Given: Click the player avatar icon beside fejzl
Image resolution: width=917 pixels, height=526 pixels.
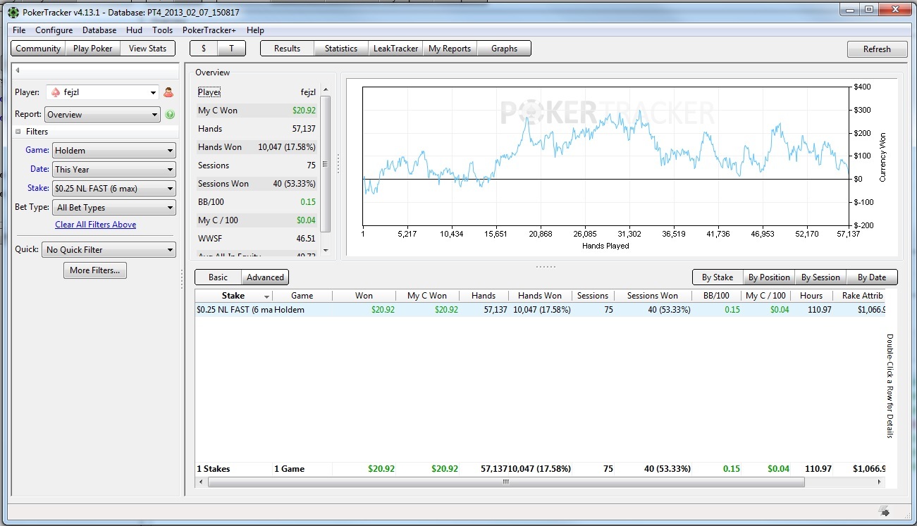Looking at the screenshot, I should click(x=168, y=92).
